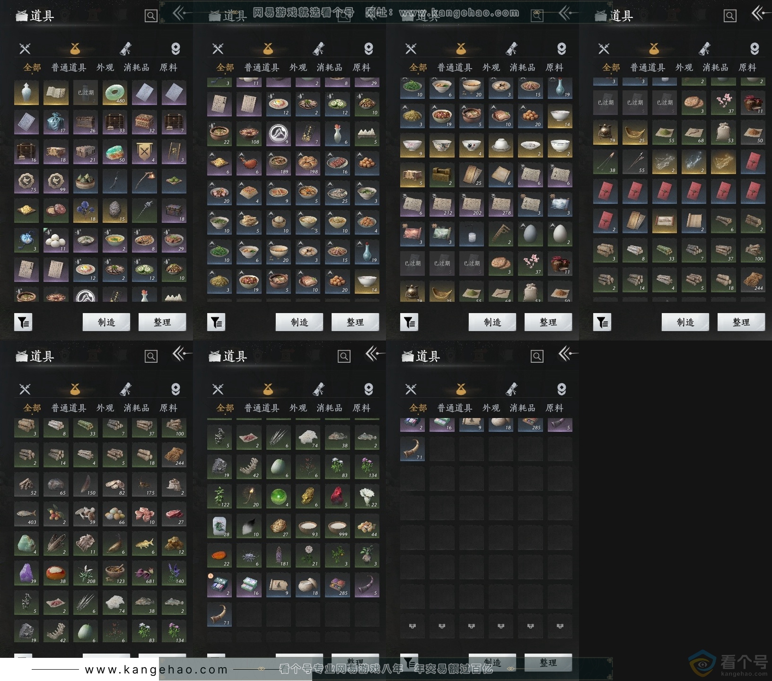772x681 pixels.
Task: Switch to crossed-swords equipment category, top-left panel
Action: (25, 48)
